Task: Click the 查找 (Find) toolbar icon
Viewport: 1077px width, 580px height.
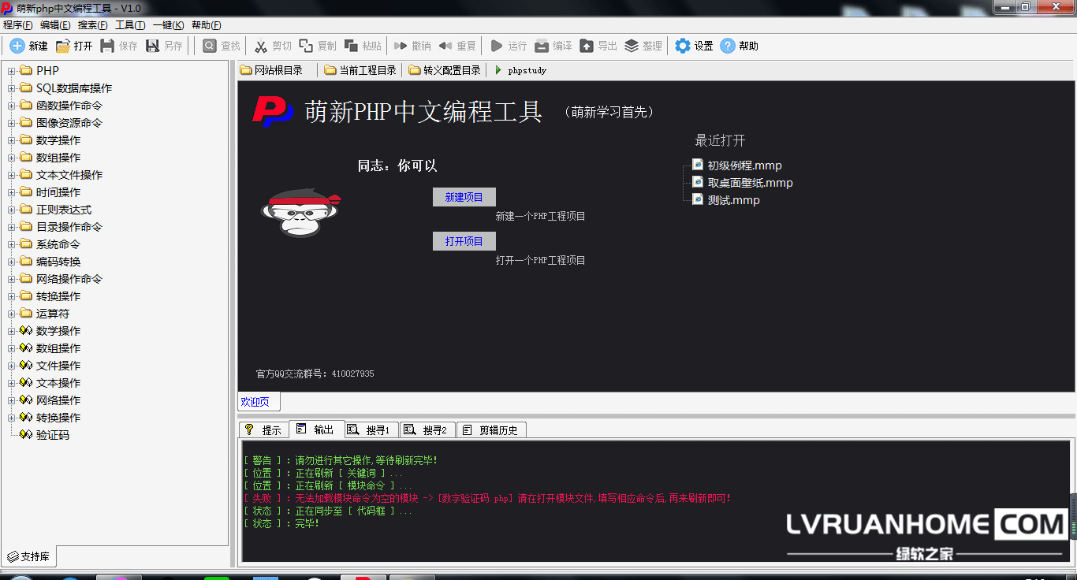Action: (x=210, y=46)
